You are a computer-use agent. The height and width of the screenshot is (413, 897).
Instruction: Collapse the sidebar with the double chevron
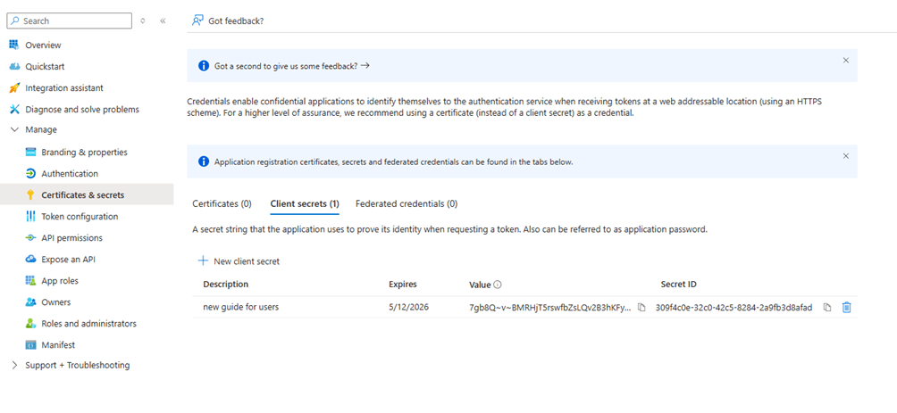coord(163,21)
